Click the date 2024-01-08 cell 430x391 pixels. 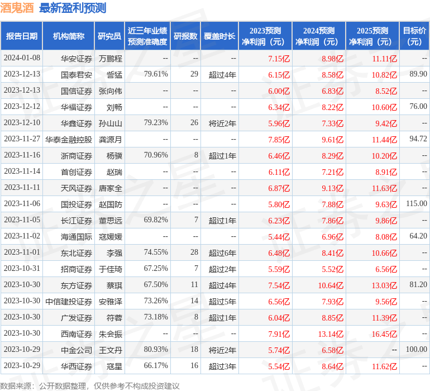[x=22, y=58]
